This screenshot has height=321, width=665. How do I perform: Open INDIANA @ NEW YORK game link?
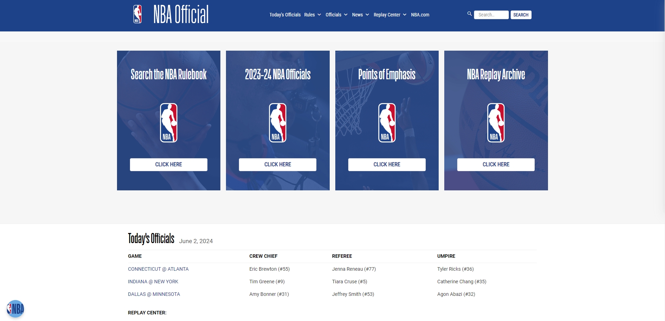click(153, 282)
